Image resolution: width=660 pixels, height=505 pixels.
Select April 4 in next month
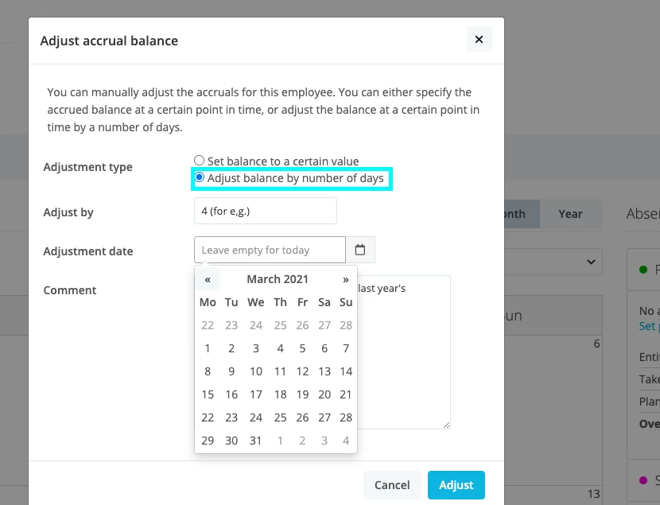(x=346, y=441)
